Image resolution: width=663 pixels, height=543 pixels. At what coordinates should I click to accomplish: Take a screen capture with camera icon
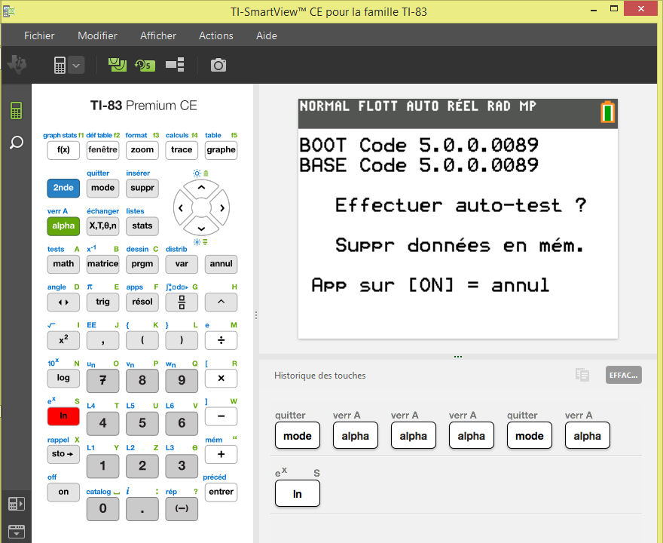(218, 65)
